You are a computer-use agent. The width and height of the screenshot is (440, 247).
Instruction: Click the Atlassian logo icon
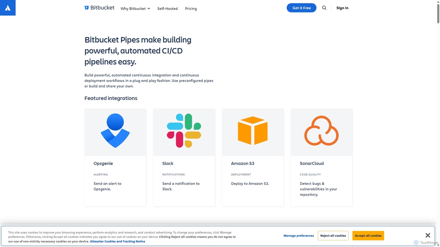(8, 8)
